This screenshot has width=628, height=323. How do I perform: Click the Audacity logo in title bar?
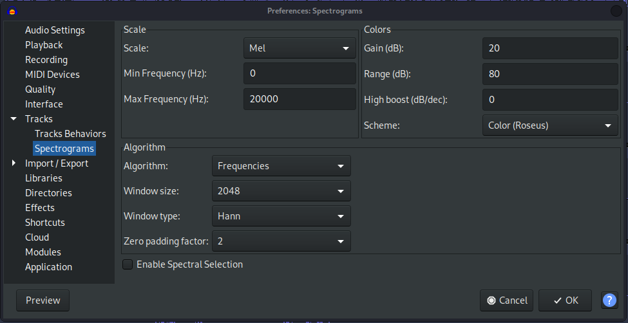12,11
